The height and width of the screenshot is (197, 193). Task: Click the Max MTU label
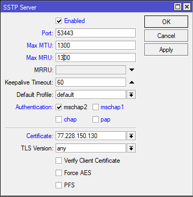tap(40, 46)
